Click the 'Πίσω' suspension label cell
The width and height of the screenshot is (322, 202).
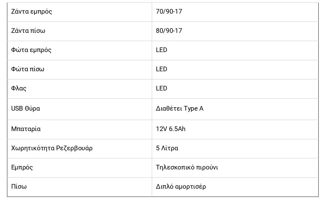(19, 187)
